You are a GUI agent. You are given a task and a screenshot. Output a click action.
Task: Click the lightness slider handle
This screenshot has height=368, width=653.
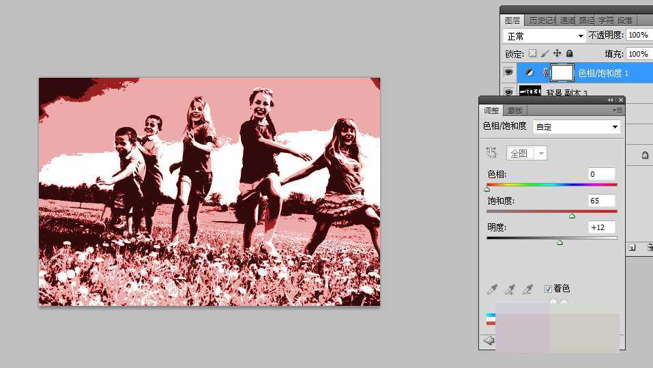pos(560,242)
